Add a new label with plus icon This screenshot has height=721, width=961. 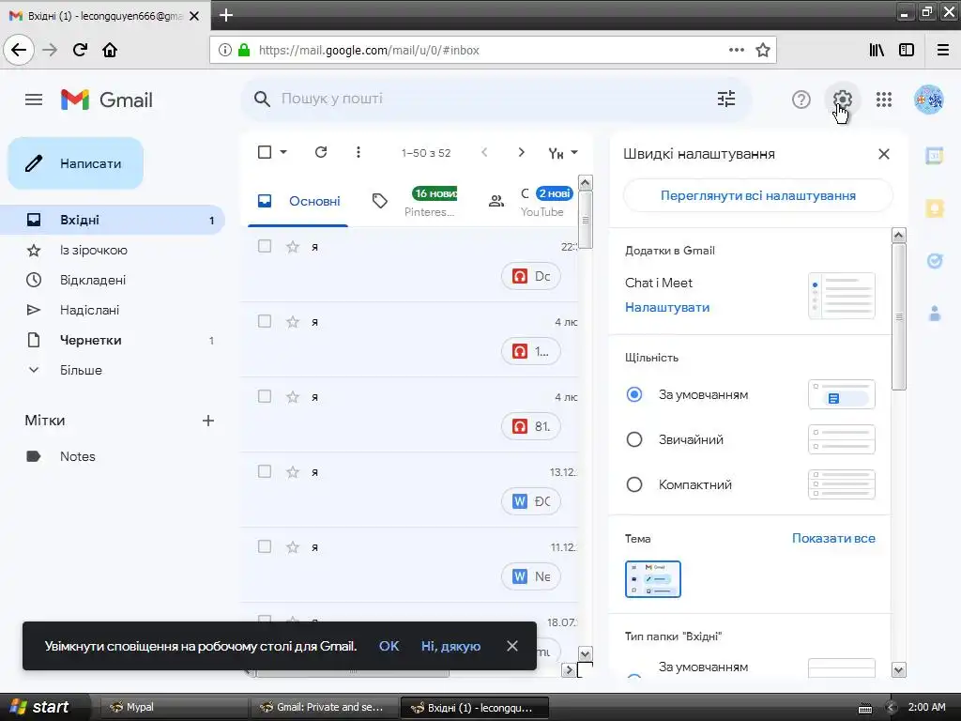point(208,421)
